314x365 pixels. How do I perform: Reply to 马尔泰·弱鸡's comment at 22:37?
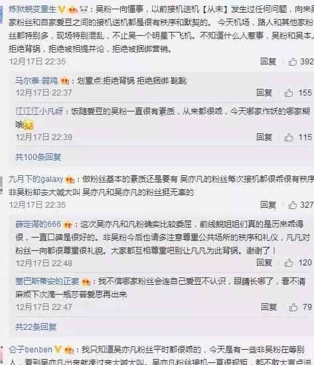[x=264, y=93]
